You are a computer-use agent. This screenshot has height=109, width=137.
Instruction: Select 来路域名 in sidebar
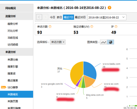tap(16, 94)
